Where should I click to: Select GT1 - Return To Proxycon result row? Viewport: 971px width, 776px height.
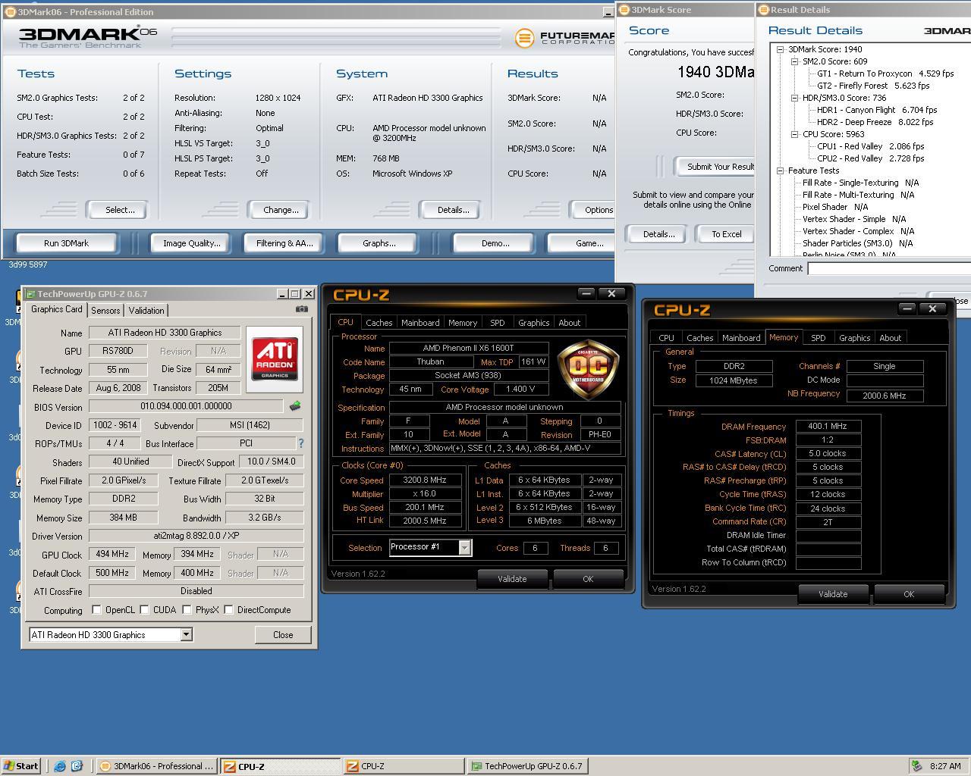tap(885, 74)
